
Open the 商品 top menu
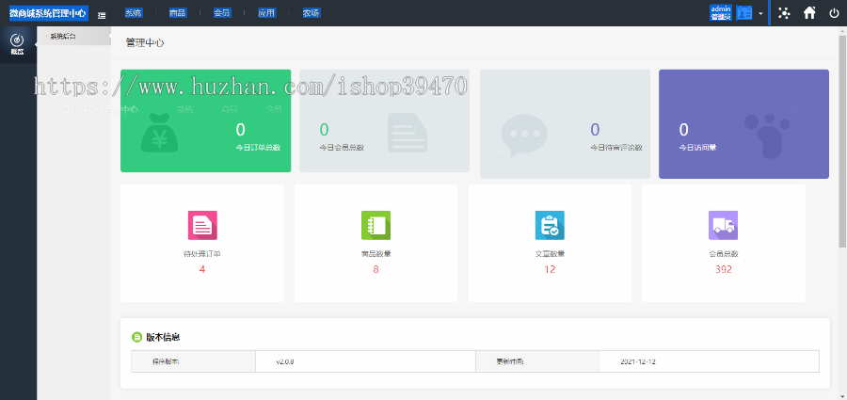pos(178,13)
